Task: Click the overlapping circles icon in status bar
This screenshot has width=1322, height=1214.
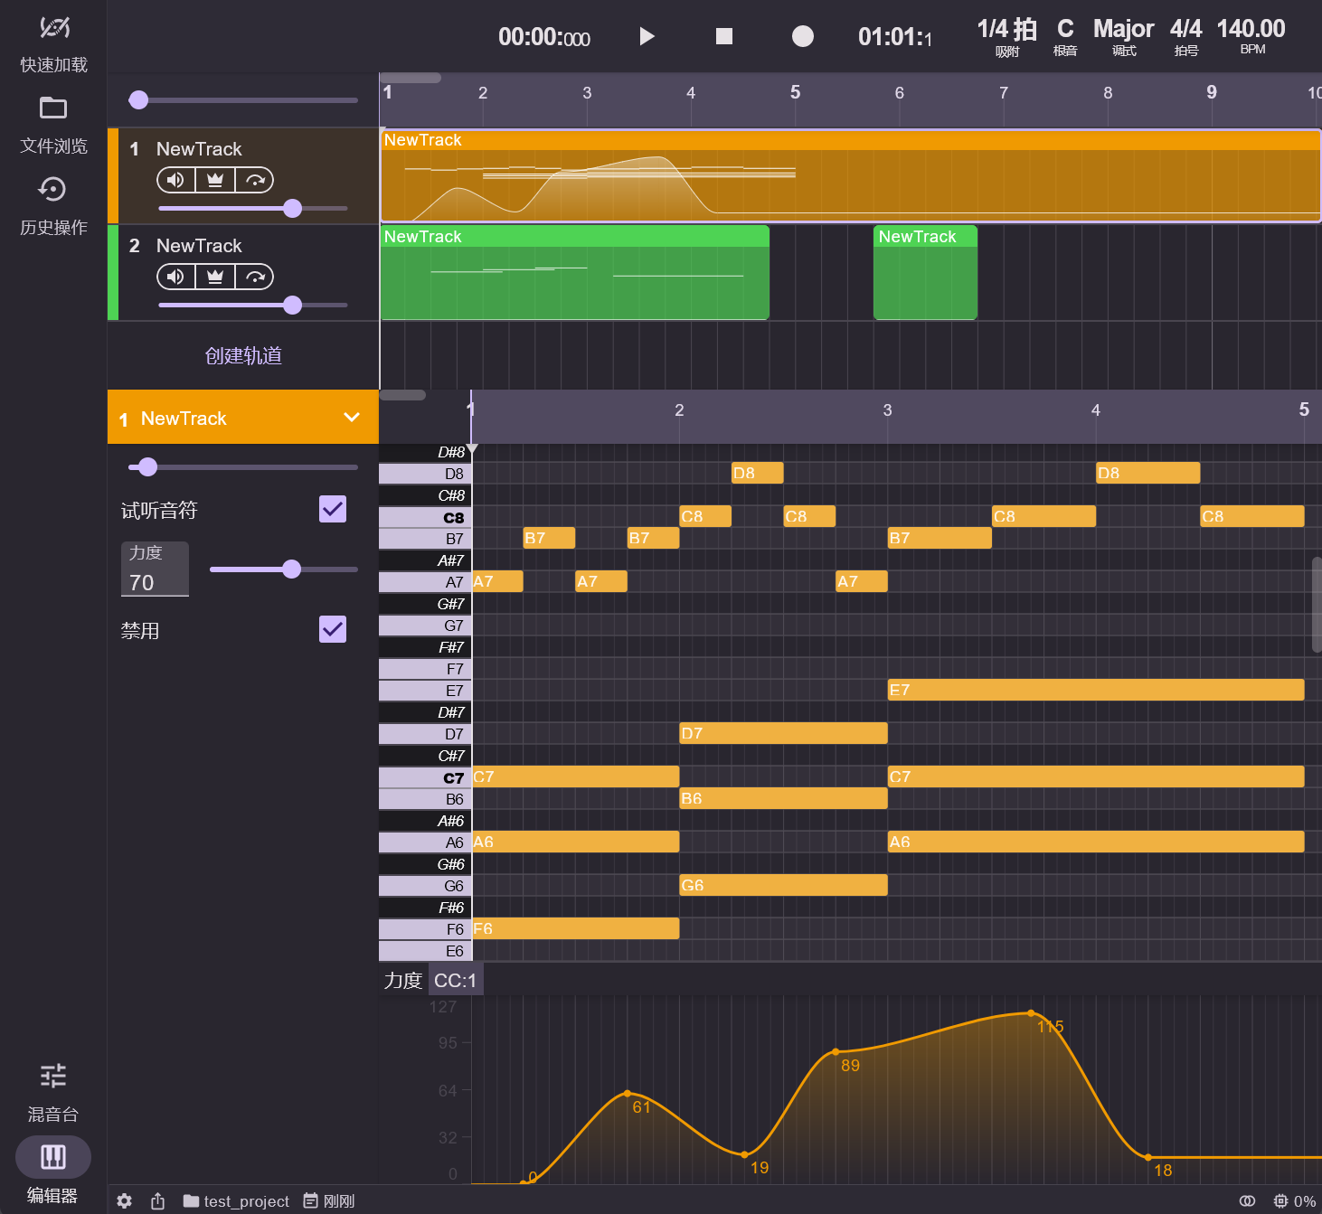Action: tap(1247, 1200)
